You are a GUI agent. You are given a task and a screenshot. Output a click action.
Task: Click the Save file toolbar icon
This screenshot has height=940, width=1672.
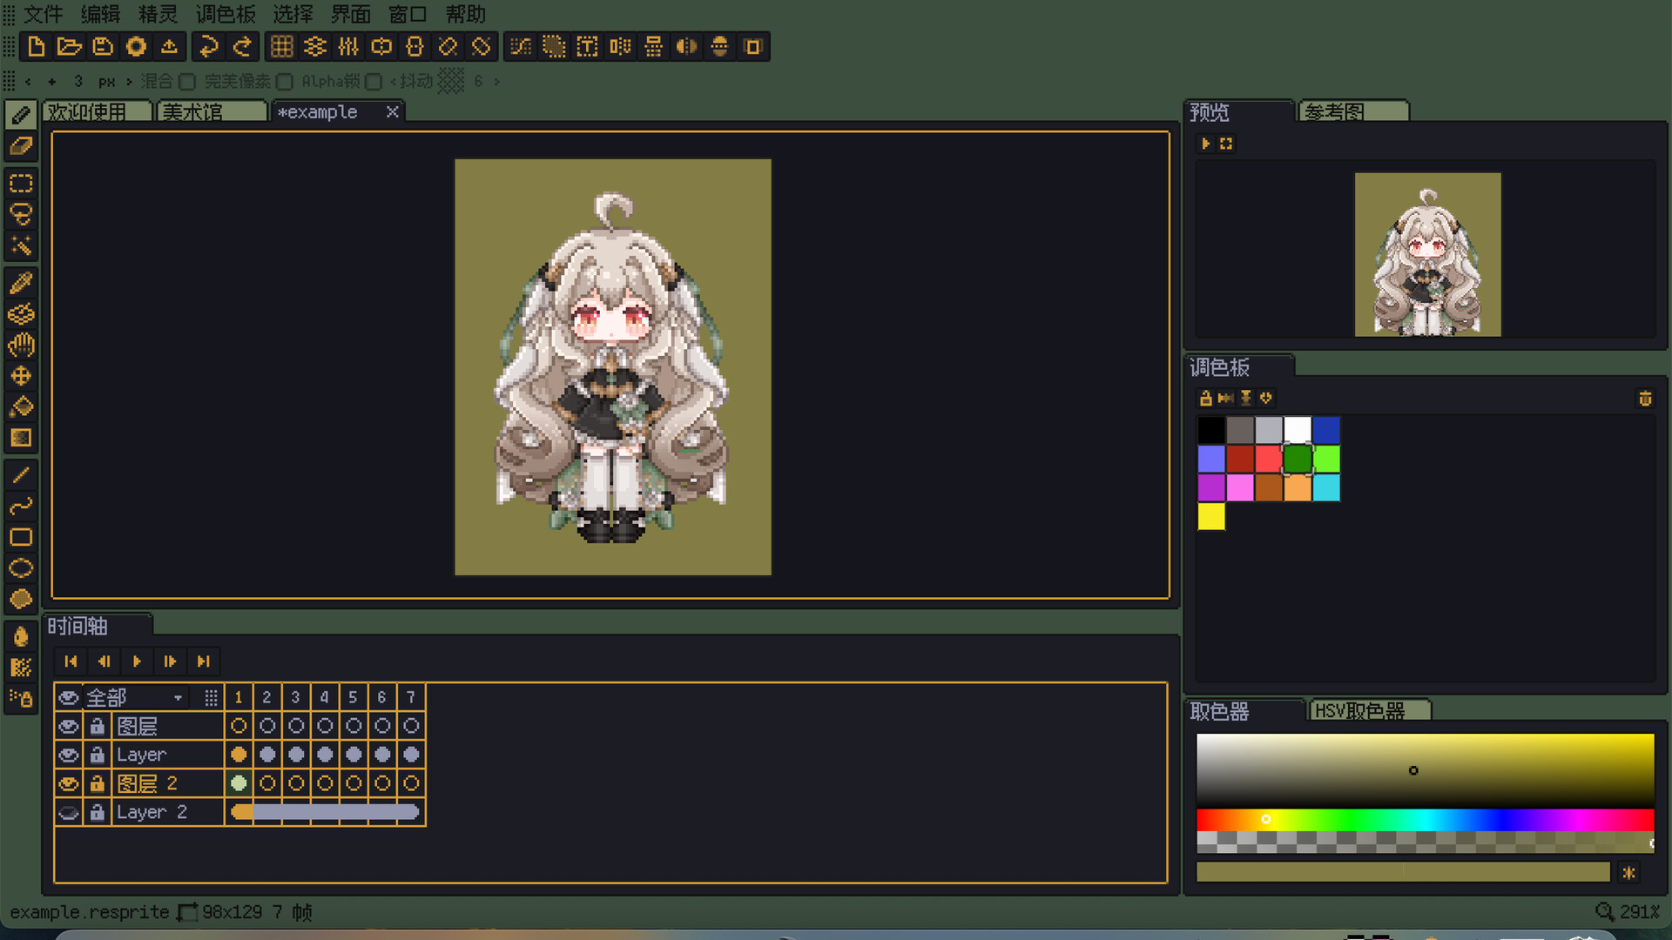[x=103, y=47]
